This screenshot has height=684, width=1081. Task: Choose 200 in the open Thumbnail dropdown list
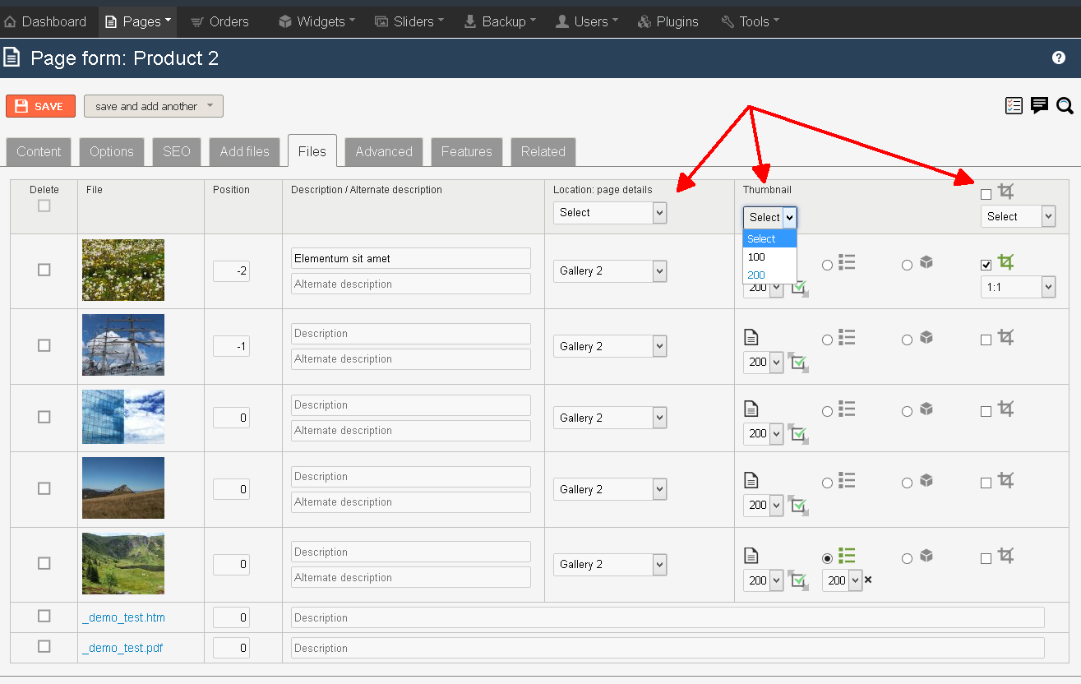point(769,275)
